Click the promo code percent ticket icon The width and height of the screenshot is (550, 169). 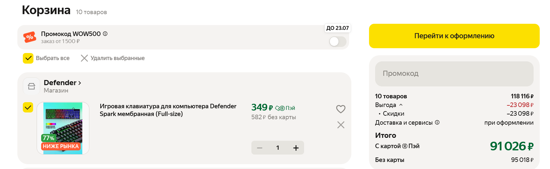[x=30, y=37]
